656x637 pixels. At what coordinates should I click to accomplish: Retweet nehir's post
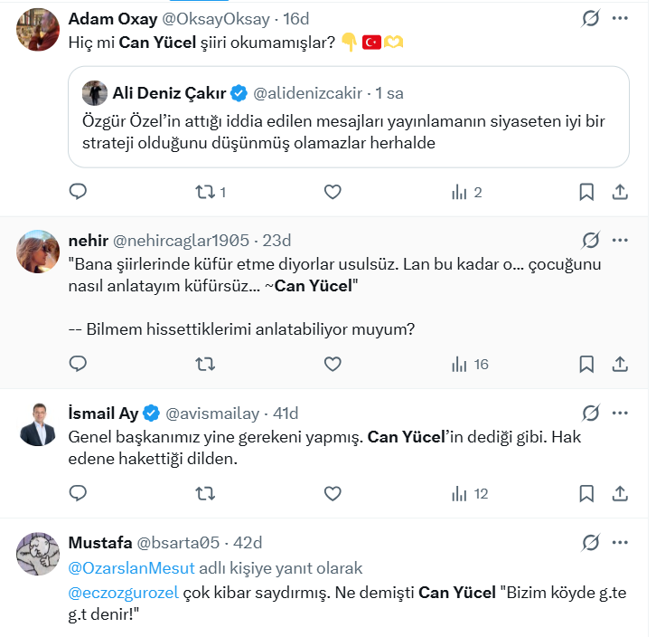tap(206, 364)
